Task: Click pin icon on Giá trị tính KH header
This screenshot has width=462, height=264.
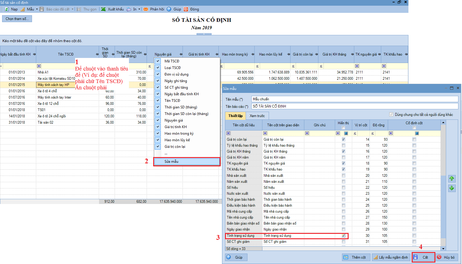Action: click(217, 54)
